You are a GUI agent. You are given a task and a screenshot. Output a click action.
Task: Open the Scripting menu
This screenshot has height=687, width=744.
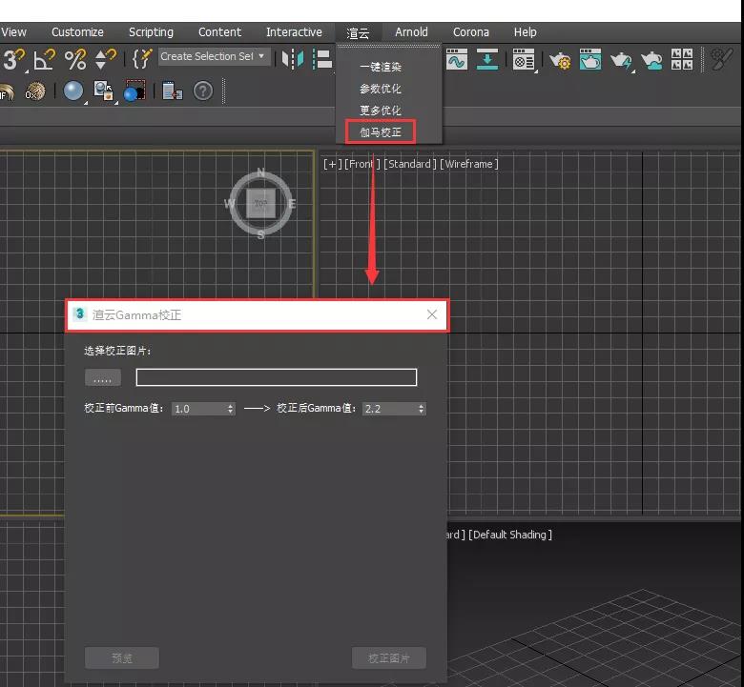tap(151, 32)
